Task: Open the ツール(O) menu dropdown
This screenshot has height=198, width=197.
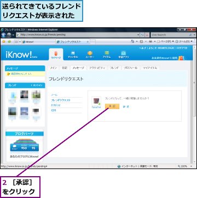Action: tap(184, 41)
